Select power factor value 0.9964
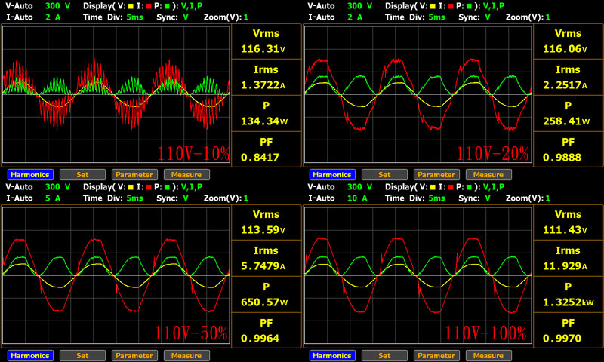This screenshot has height=362, width=604. point(260,338)
